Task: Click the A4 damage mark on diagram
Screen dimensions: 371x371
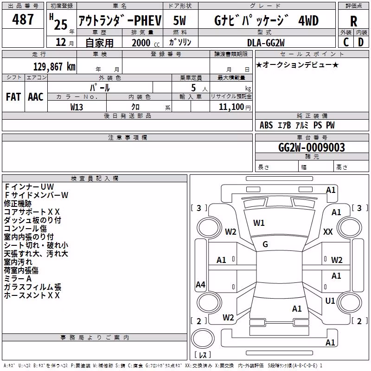Action: tap(200, 284)
